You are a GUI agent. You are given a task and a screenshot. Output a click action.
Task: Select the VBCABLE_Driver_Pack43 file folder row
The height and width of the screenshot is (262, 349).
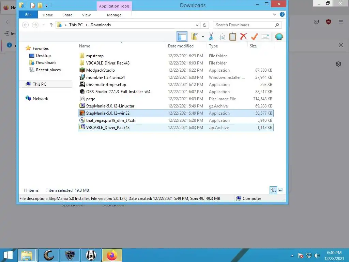coord(176,63)
